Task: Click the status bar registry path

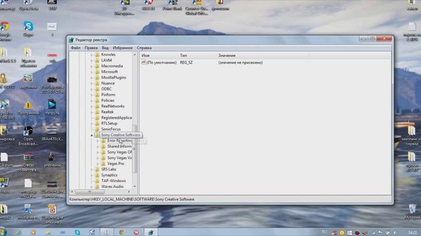Action: coord(132,199)
